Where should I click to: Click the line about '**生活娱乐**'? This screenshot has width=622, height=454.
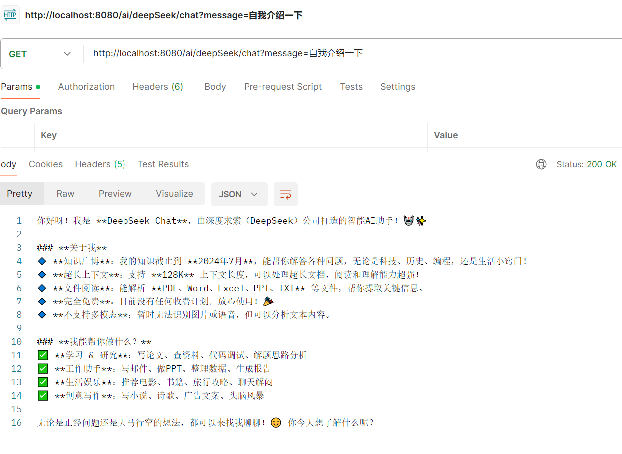[x=155, y=382]
